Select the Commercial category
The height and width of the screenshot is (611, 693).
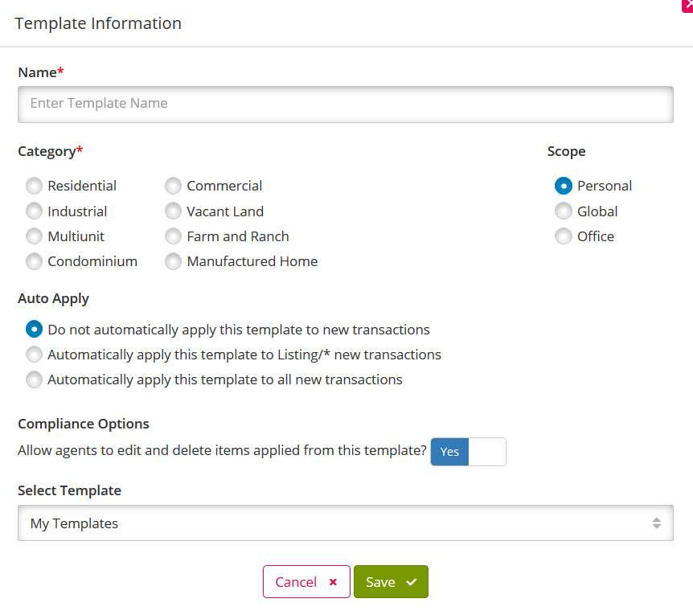point(173,186)
